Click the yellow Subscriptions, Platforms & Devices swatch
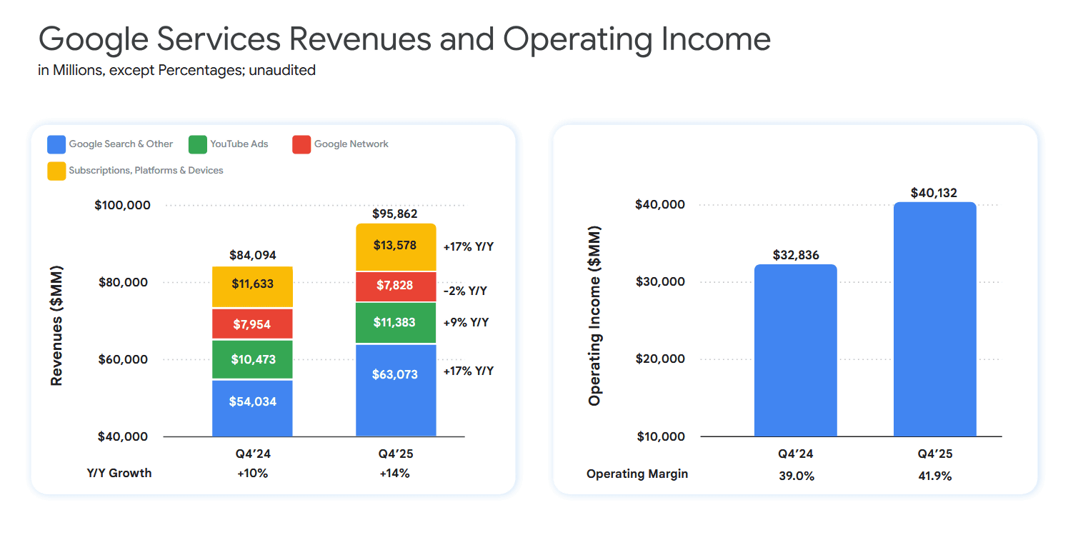This screenshot has width=1068, height=535. coord(56,171)
